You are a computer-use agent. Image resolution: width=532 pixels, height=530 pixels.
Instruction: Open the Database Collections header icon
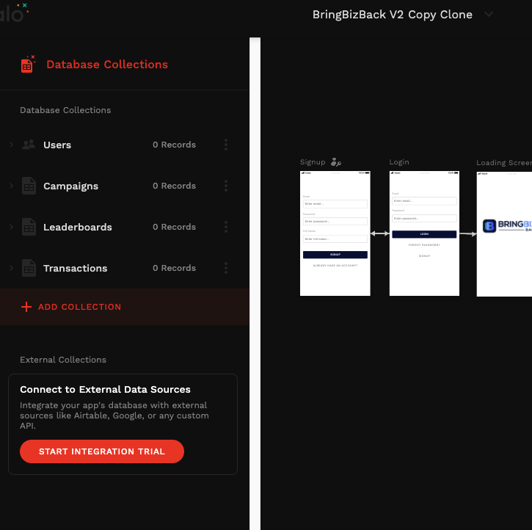pos(28,64)
